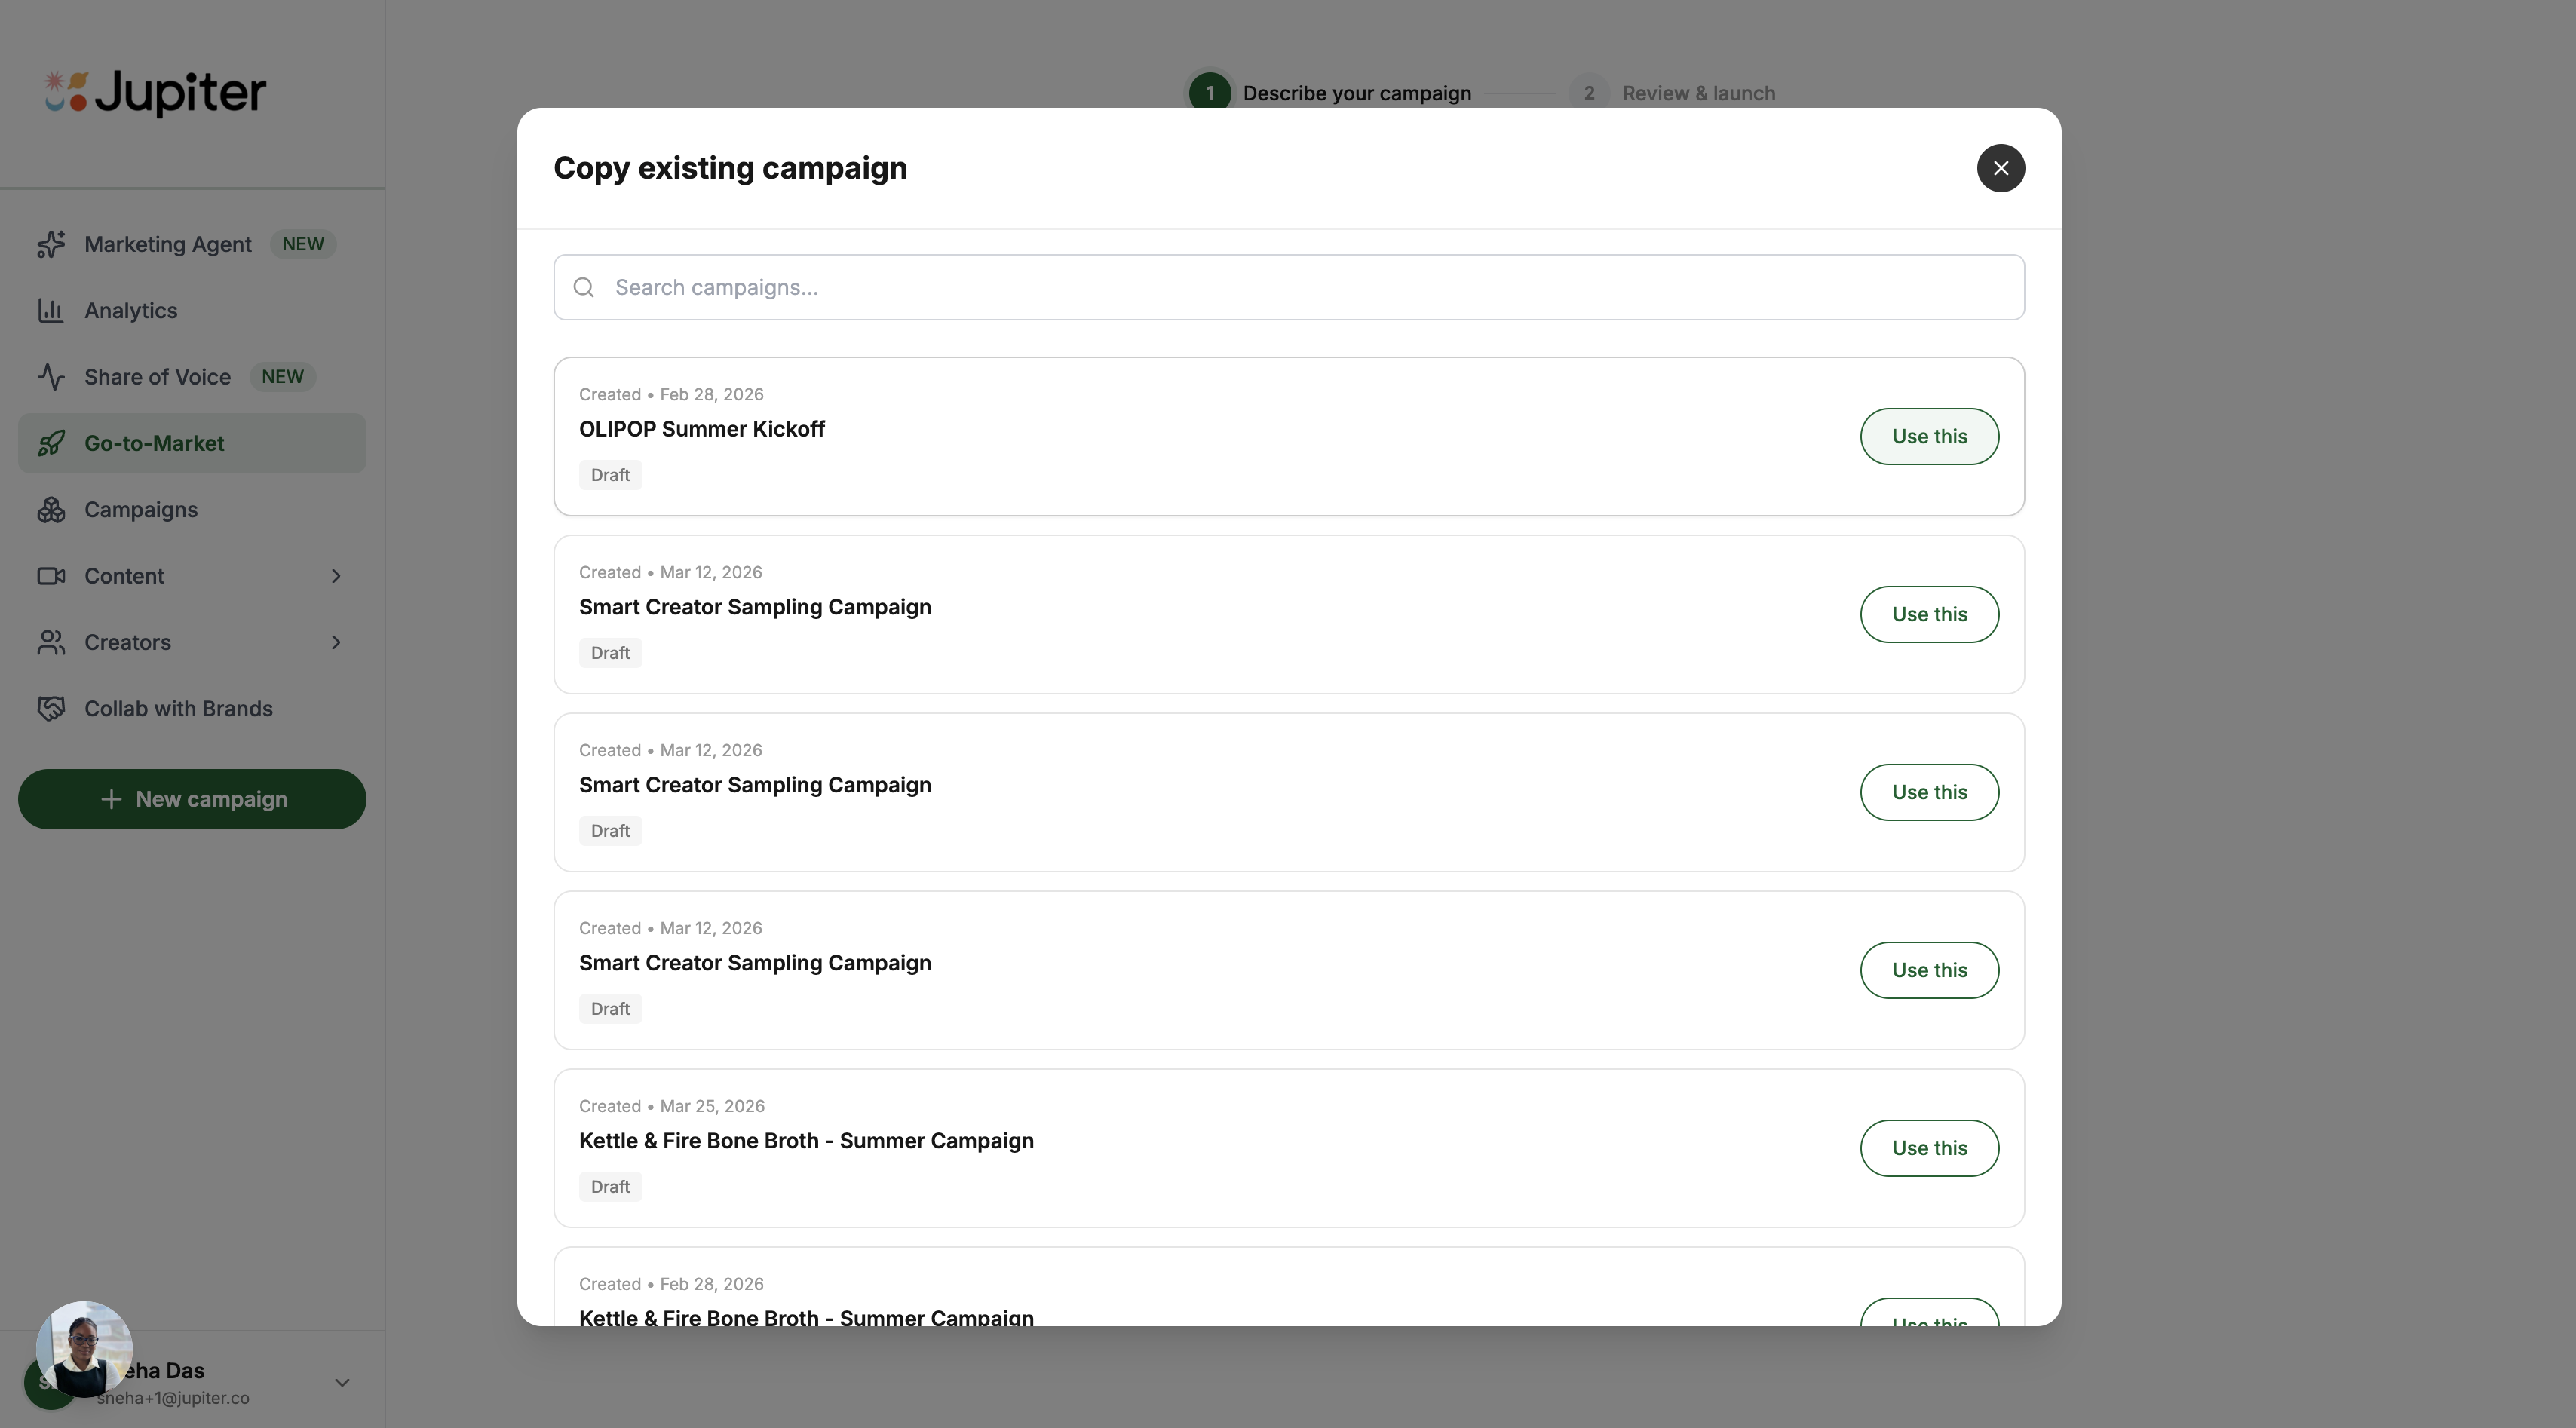Close the Copy existing campaign dialog
This screenshot has height=1428, width=2576.
tap(2000, 168)
